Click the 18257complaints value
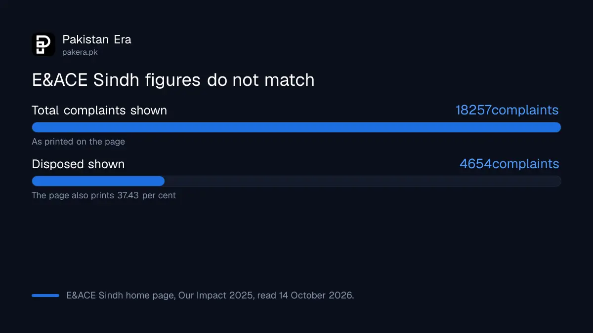The width and height of the screenshot is (593, 333). (507, 111)
